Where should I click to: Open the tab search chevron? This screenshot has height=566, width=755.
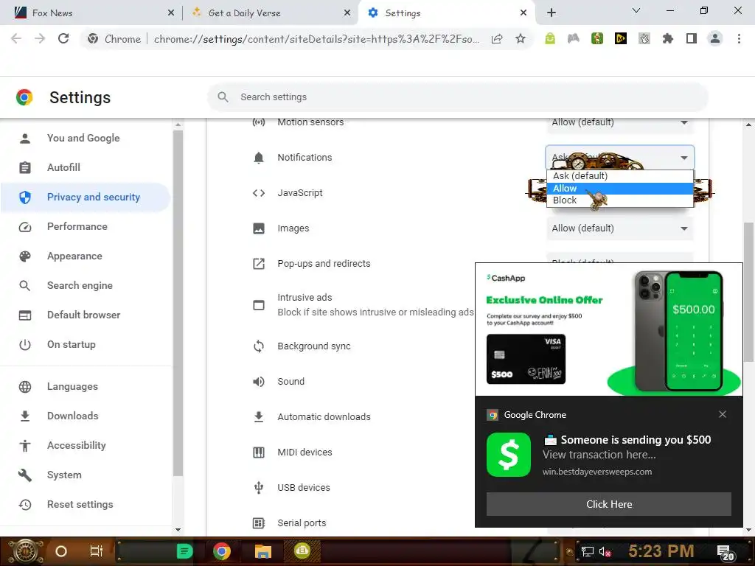coord(636,10)
